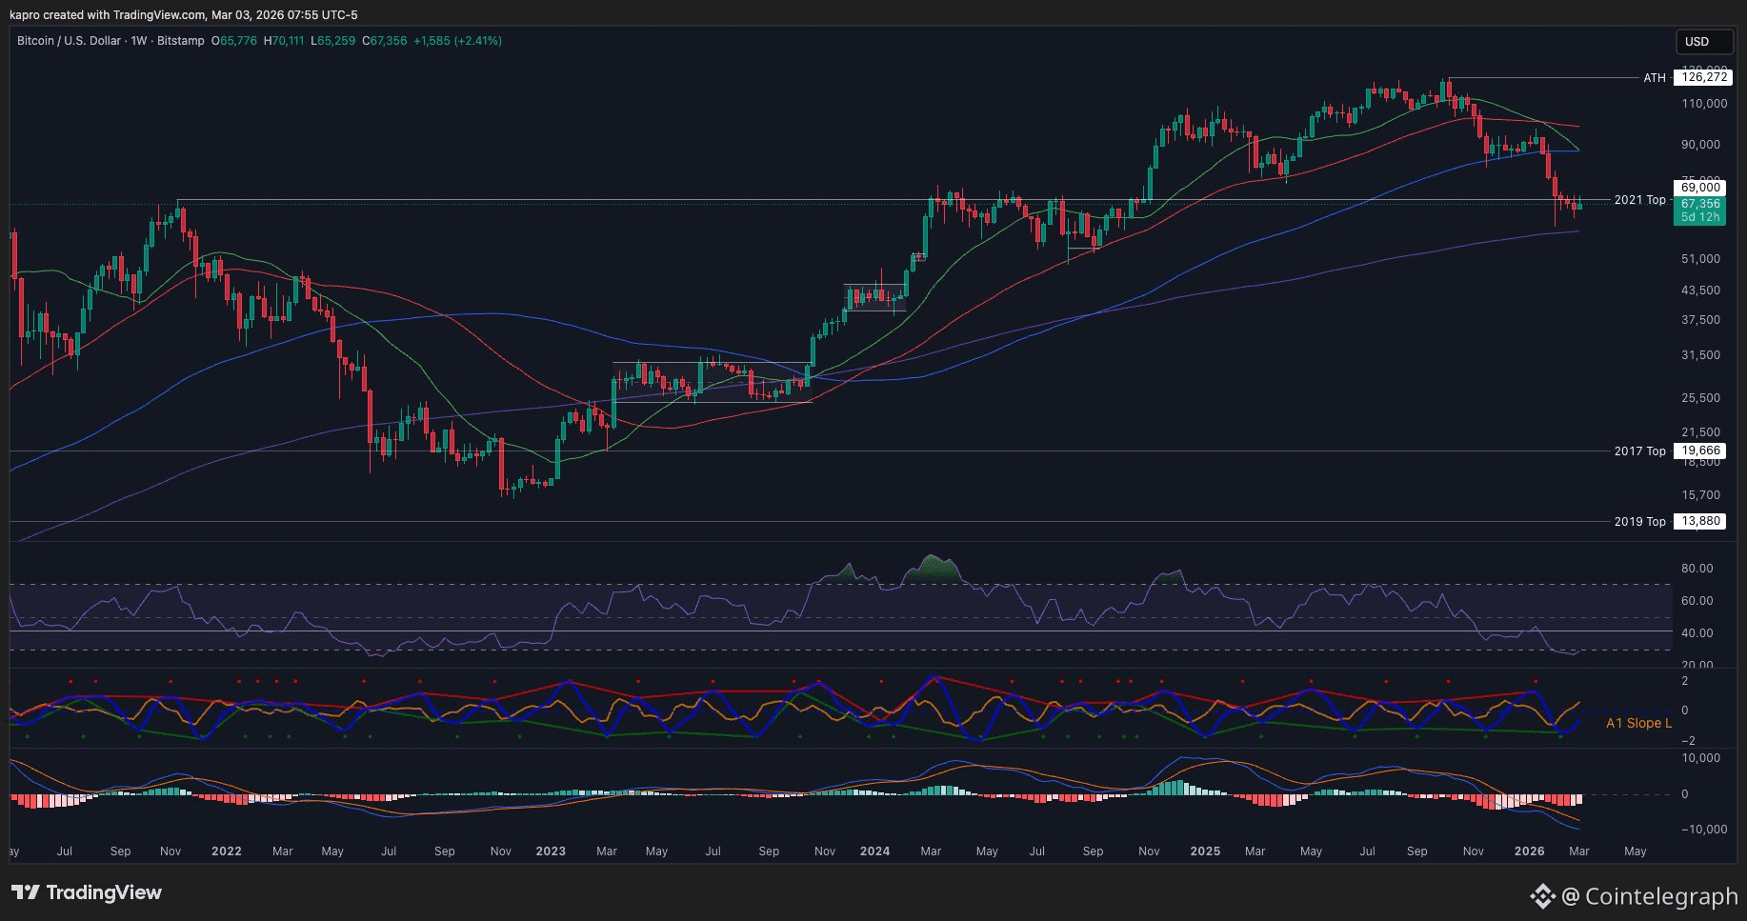Click 43,500 on the price axis

(x=1700, y=290)
